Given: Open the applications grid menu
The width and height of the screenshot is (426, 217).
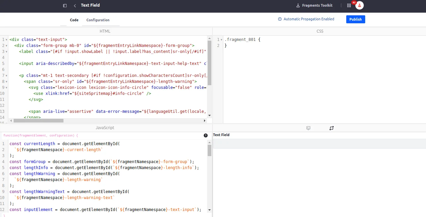Looking at the screenshot, I should click(349, 6).
